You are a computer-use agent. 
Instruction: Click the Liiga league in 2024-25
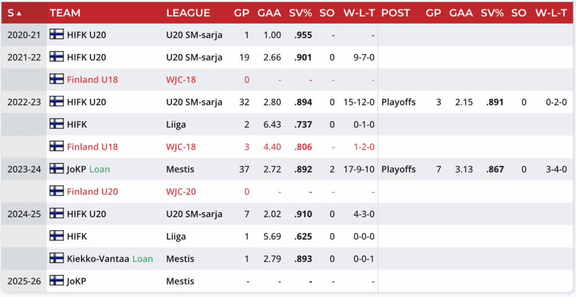[x=177, y=236]
